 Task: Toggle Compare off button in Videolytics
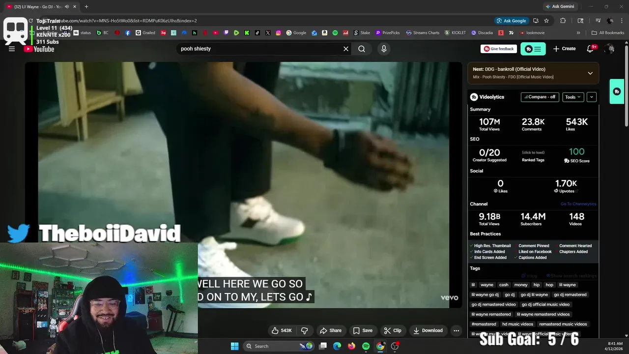(540, 97)
